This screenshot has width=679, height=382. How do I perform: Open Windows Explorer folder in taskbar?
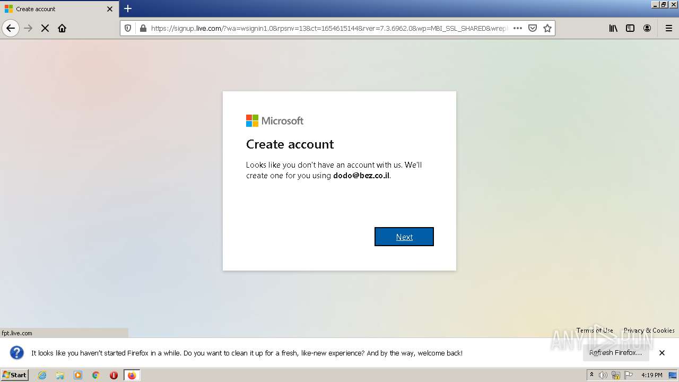click(60, 375)
